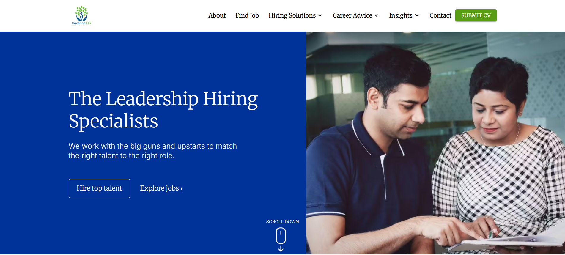Click The Leadership Hiring Specialists headline

(163, 110)
